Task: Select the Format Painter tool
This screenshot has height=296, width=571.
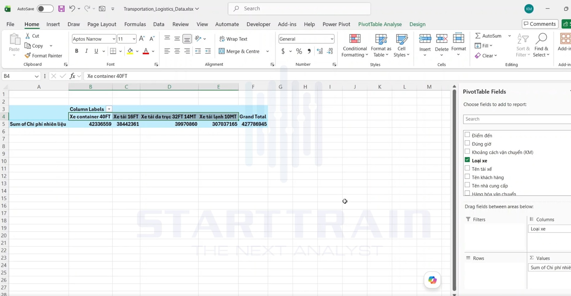Action: [x=44, y=56]
